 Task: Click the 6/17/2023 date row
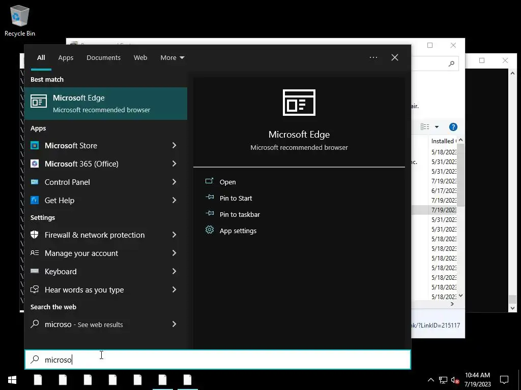tap(444, 191)
